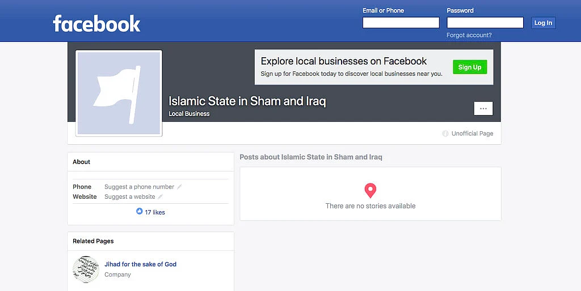Open the three-dots more options button
581x291 pixels.
(483, 109)
